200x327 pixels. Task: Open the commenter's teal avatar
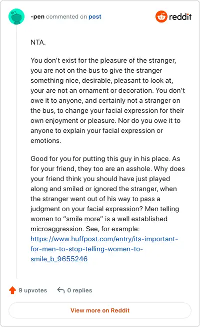16,17
